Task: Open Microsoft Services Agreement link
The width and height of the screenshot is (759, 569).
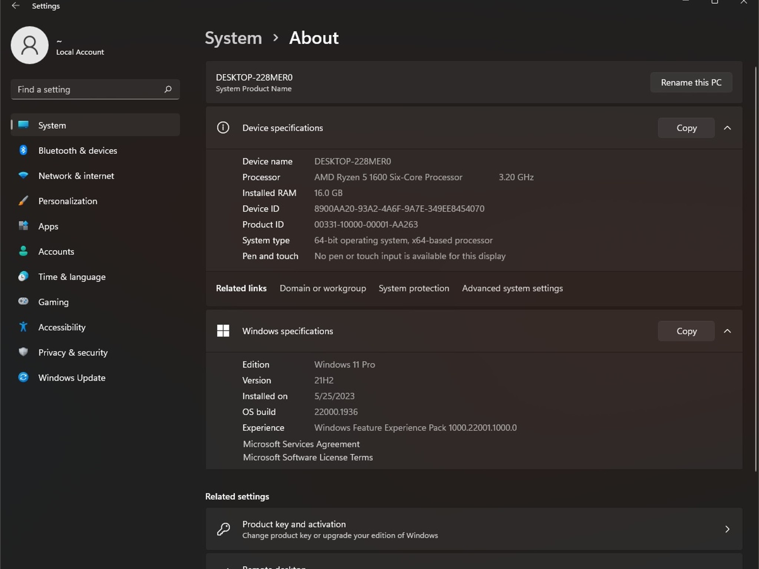Action: point(301,444)
